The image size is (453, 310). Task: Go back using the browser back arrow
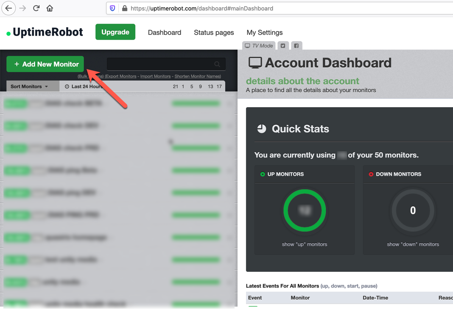click(x=8, y=8)
